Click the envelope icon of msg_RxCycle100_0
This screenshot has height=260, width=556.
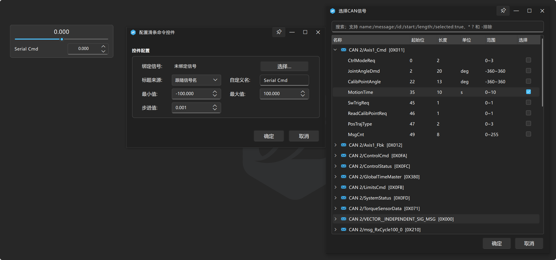pyautogui.click(x=344, y=229)
